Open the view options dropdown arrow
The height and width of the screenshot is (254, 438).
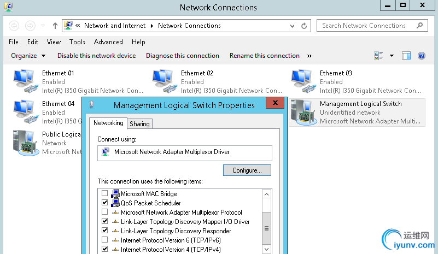coord(392,56)
